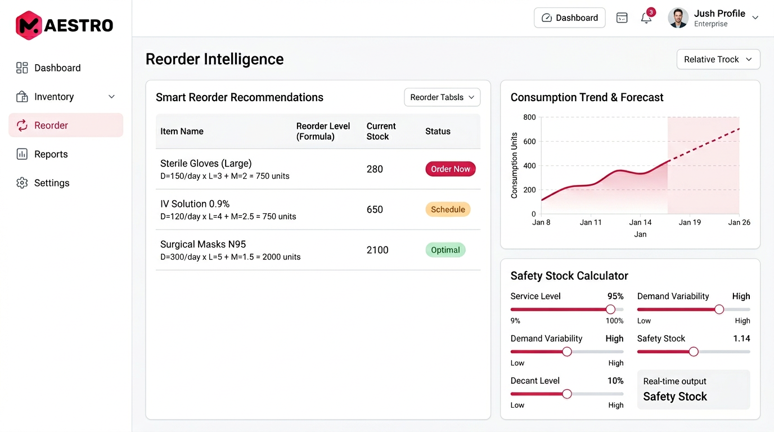
Task: Expand the Inventory submenu chevron
Action: [x=111, y=97]
